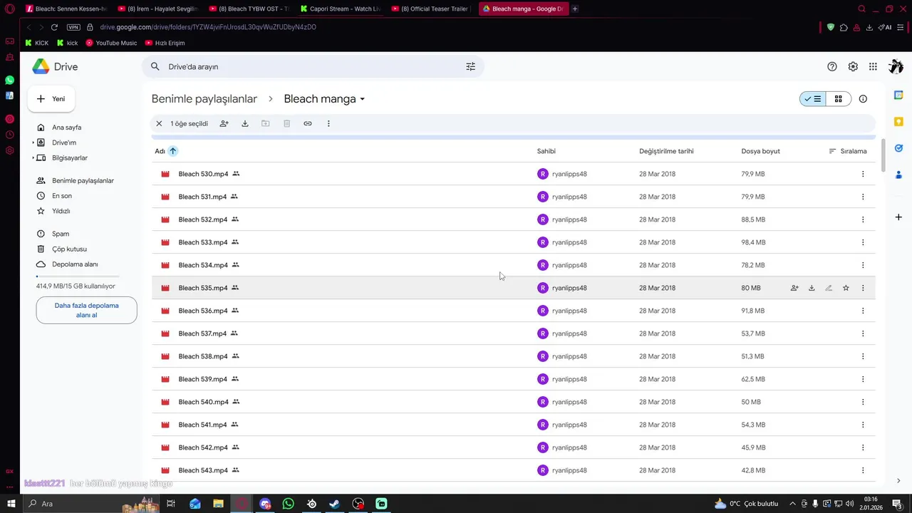This screenshot has width=912, height=513.
Task: Open Windows Start button
Action: (11, 504)
